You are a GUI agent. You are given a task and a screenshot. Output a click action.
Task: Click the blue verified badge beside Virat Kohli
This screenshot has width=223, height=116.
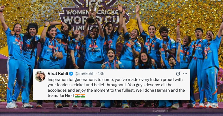[x=71, y=74]
